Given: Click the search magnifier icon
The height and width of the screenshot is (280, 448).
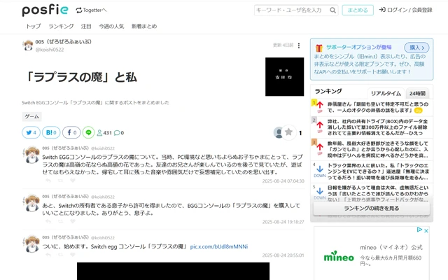Looking at the screenshot, I should pyautogui.click(x=332, y=10).
